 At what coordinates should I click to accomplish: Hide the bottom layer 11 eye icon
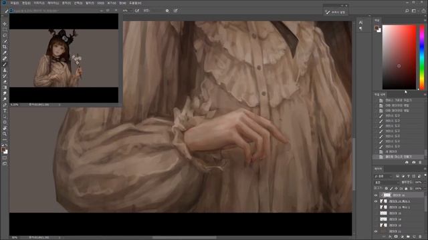[x=376, y=231]
